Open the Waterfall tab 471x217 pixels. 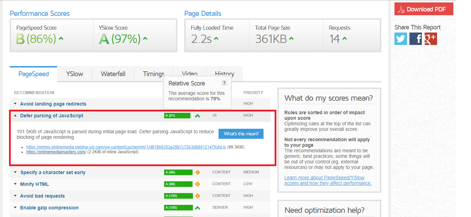point(113,74)
